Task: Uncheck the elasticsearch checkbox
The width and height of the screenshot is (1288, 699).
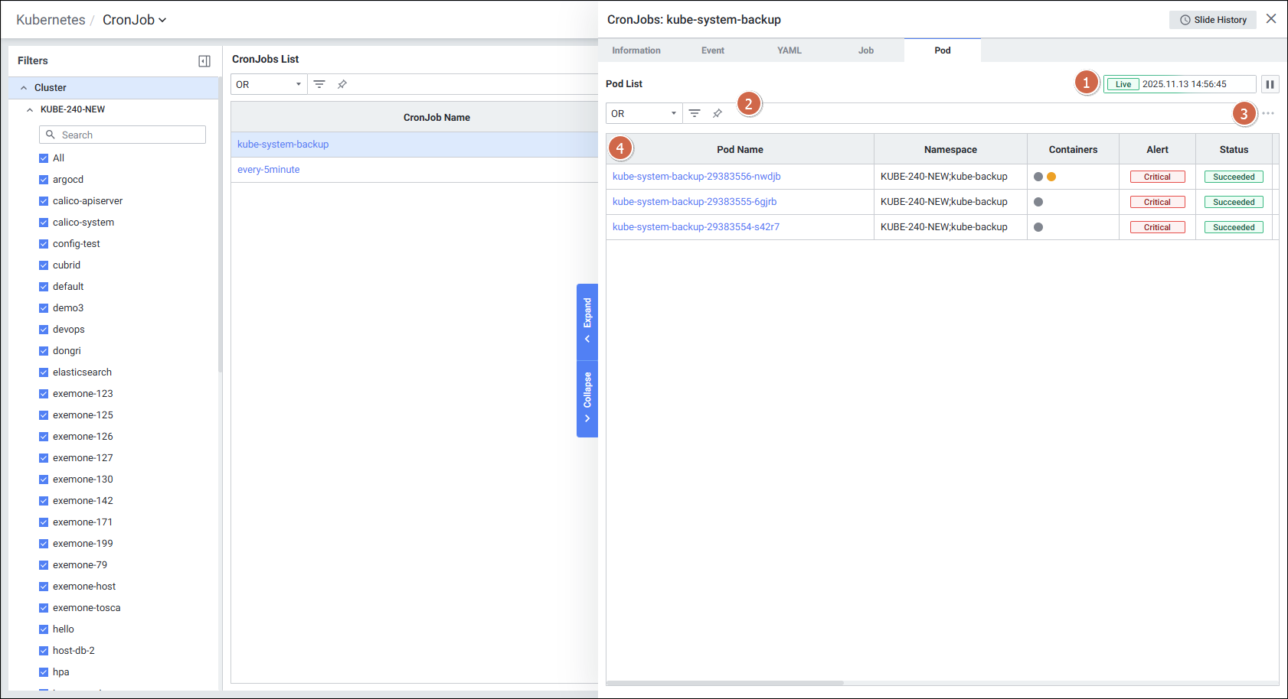Action: (x=44, y=372)
